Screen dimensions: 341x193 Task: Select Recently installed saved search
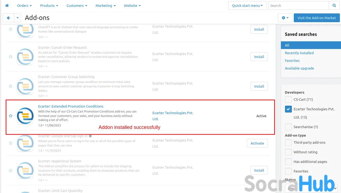click(x=299, y=53)
